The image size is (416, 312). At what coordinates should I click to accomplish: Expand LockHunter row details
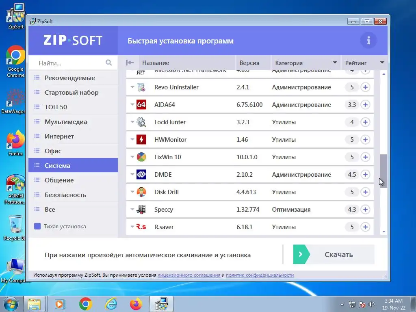(x=132, y=122)
